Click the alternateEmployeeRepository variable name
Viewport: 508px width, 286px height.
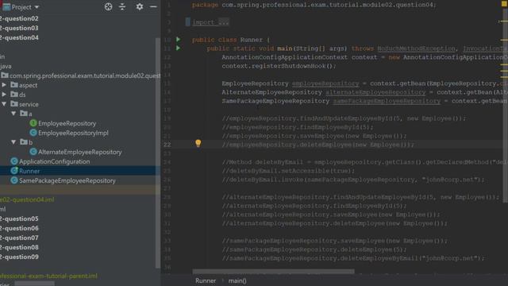(x=375, y=92)
